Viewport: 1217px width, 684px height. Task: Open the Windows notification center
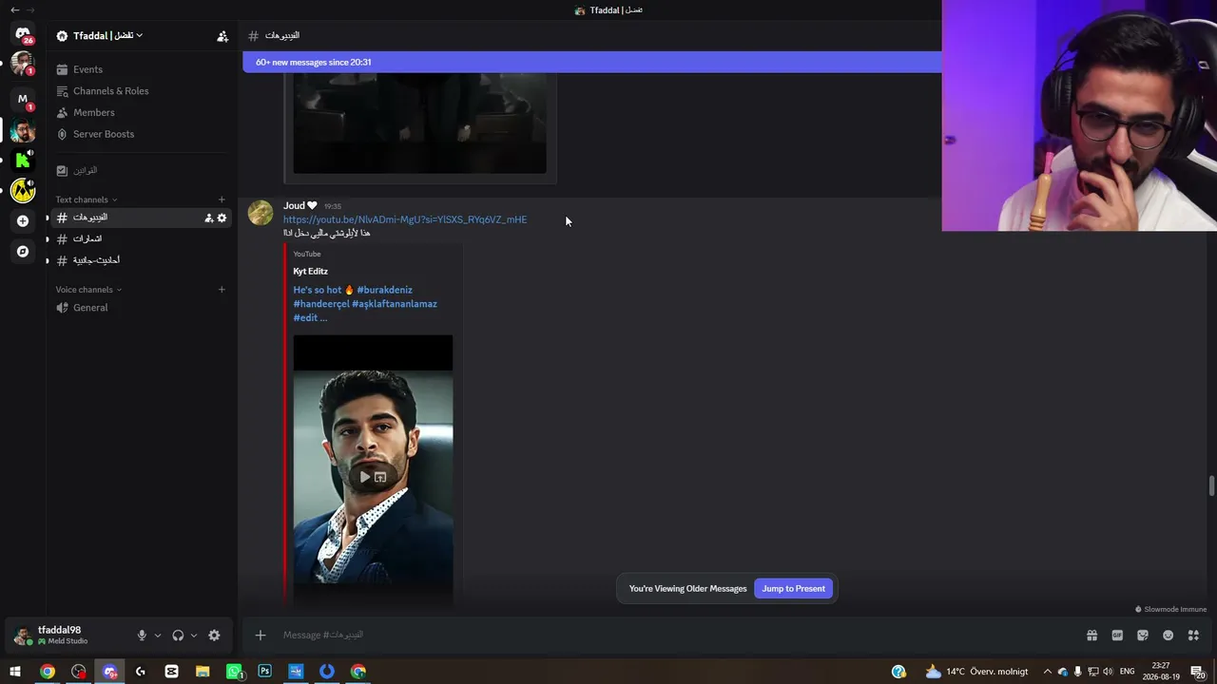coord(1199,672)
